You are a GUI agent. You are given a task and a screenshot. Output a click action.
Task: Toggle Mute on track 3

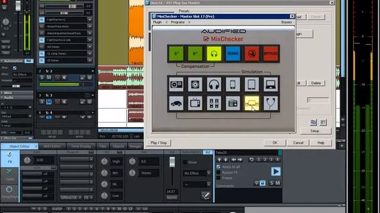pos(49,102)
